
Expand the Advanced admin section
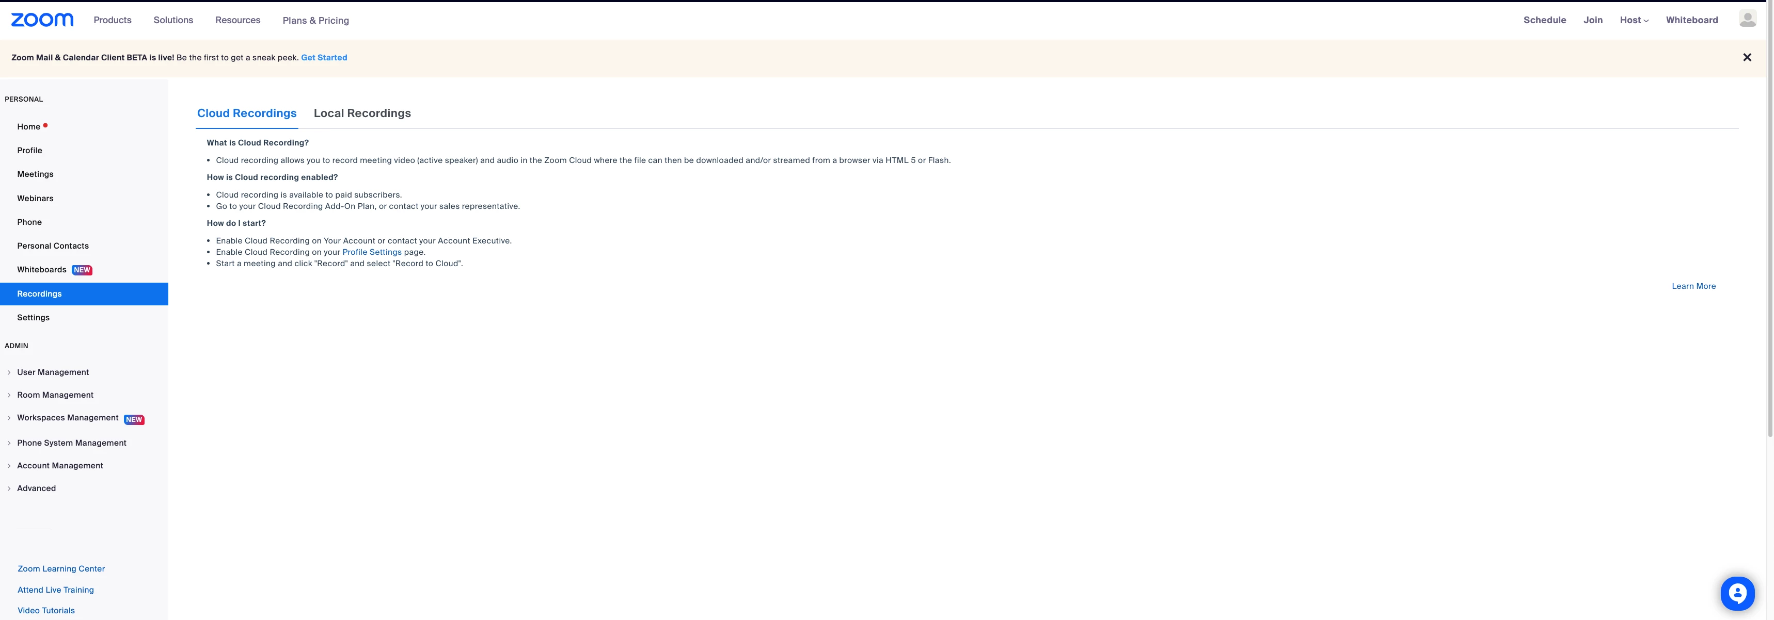click(x=37, y=488)
